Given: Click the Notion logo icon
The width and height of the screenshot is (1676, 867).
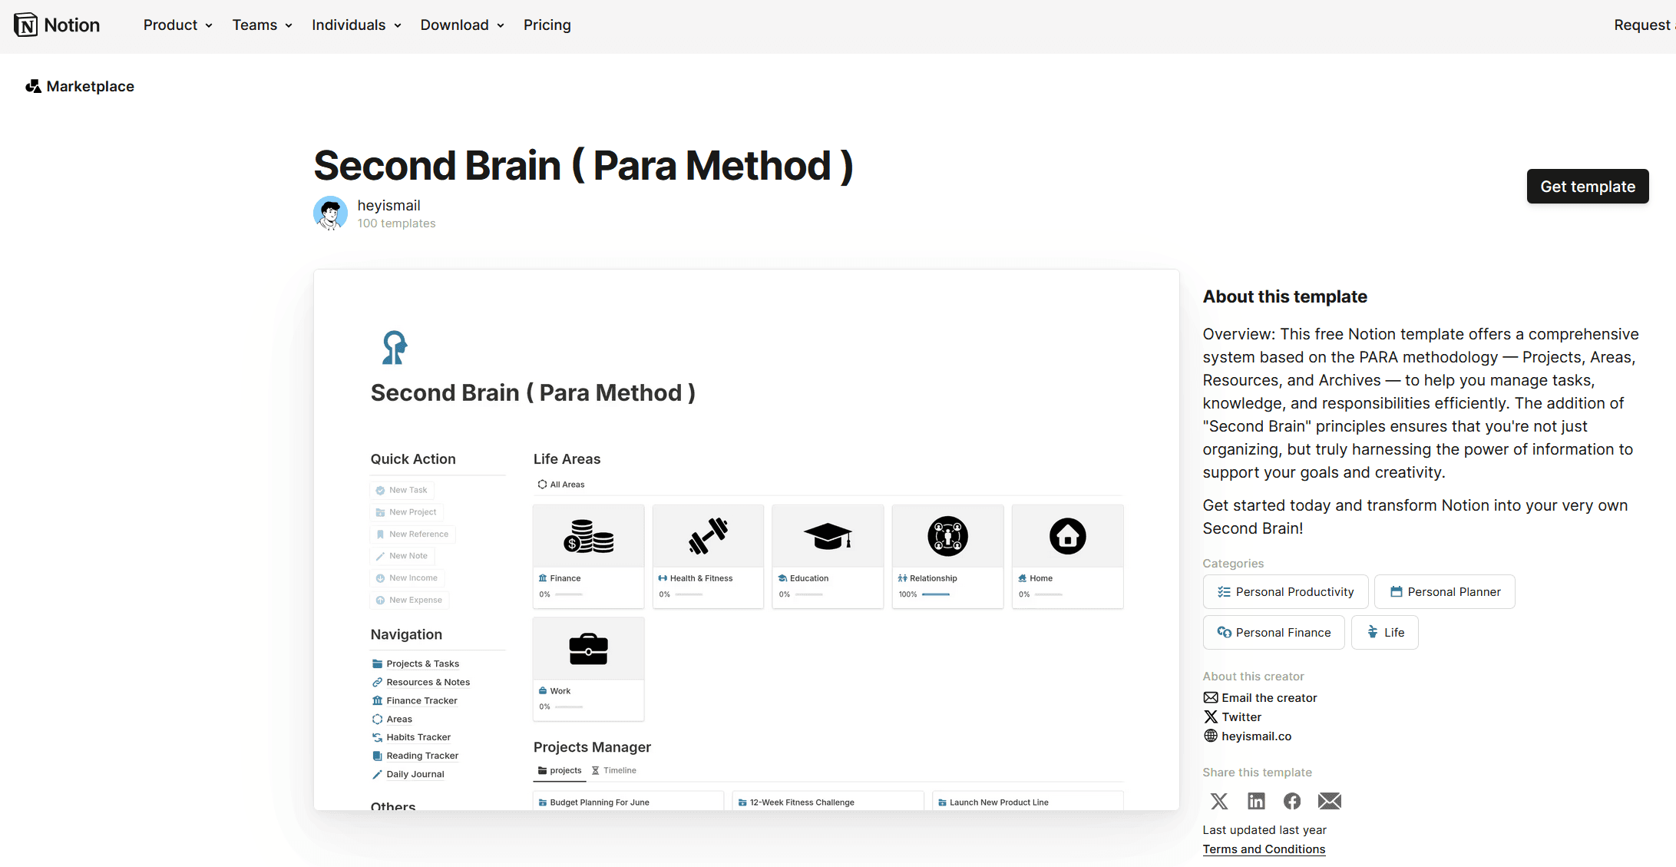Looking at the screenshot, I should click(25, 25).
